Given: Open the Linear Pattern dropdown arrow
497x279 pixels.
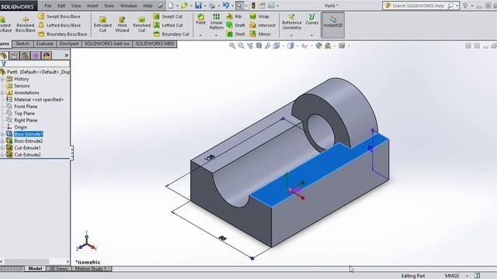Looking at the screenshot, I should point(217,36).
